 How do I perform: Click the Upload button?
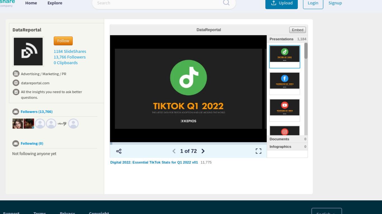(282, 3)
